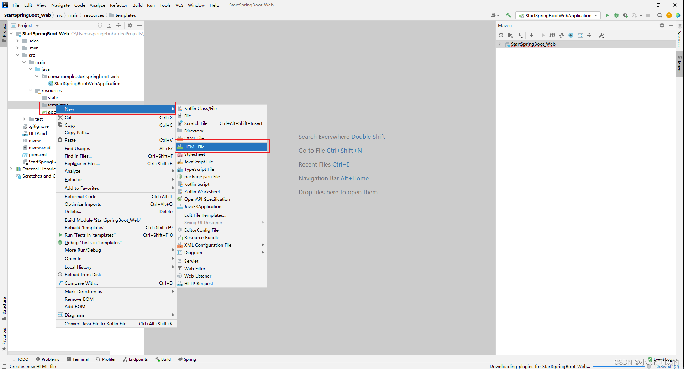Open Maven panel gear options
The image size is (684, 369).
[x=662, y=25]
